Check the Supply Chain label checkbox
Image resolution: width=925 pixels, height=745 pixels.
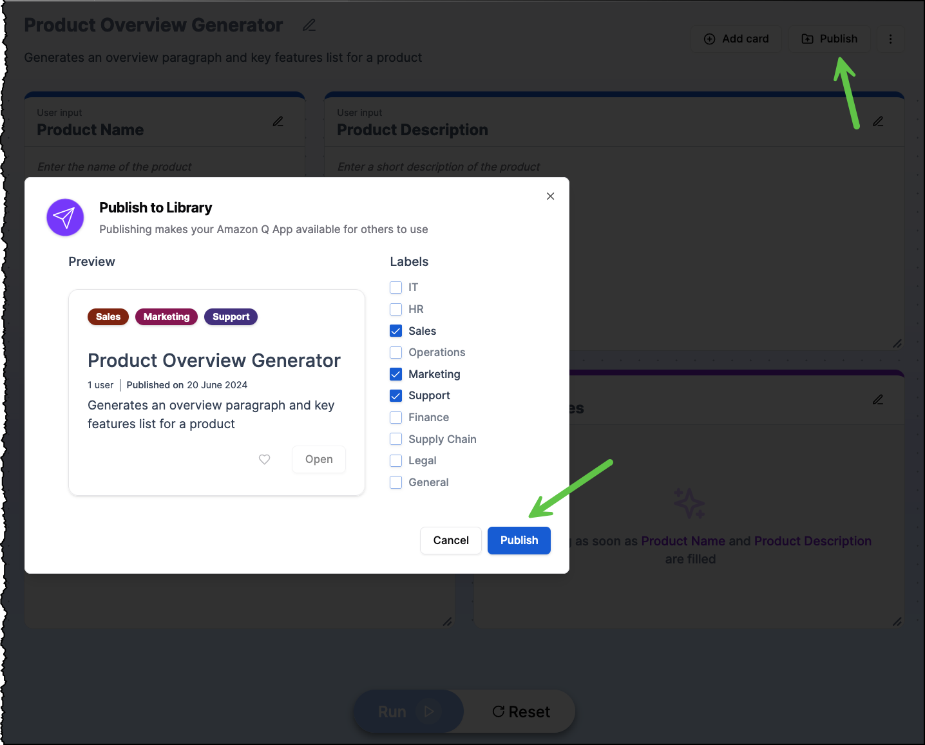pos(396,439)
